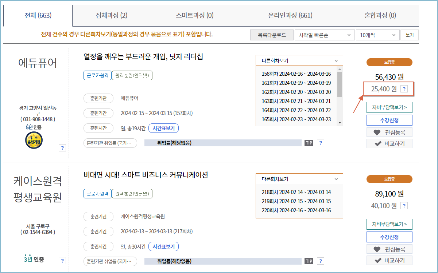Open the 시작일 빠른순 sort dropdown
Image resolution: width=438 pixels, height=273 pixels.
click(324, 35)
